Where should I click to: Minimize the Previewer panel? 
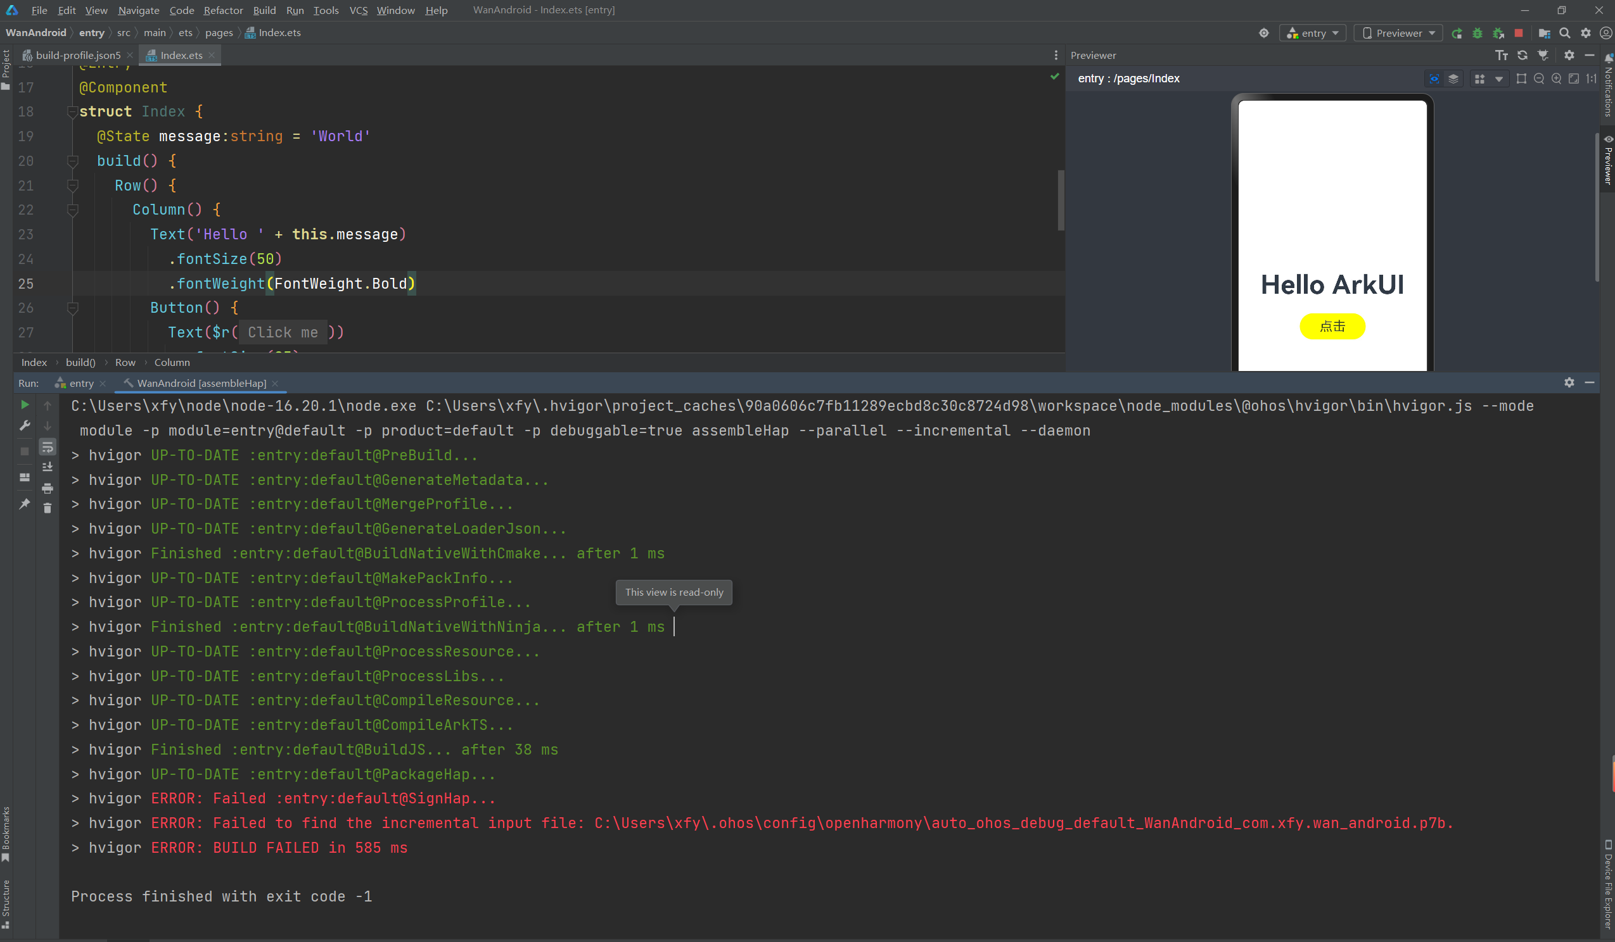1590,55
